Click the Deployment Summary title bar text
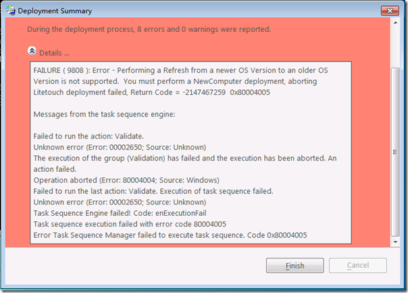Viewport: 408px width, 293px height. (55, 11)
